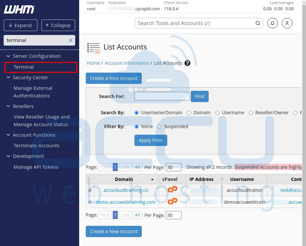Viewport: 306px width, 246px height.
Task: Select the Domain search option
Action: point(189,113)
